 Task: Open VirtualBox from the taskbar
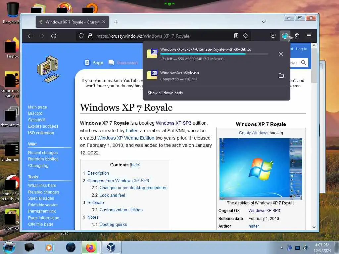pos(111,247)
